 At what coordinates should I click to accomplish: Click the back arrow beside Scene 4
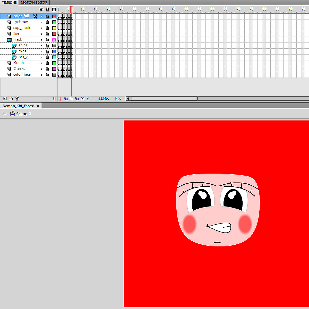tap(4, 114)
